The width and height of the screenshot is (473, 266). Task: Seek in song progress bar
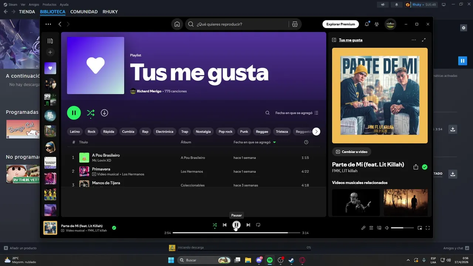[236, 233]
